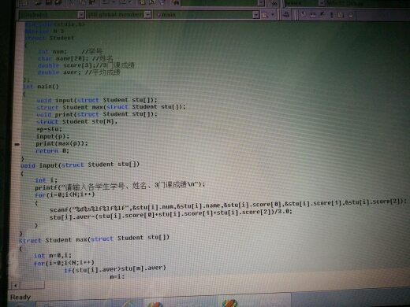Click the 'double aver;' line
The width and height of the screenshot is (410, 307).
point(59,72)
